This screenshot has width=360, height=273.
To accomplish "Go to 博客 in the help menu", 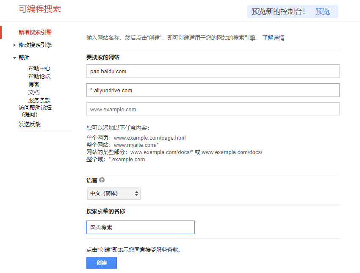I will [x=34, y=84].
